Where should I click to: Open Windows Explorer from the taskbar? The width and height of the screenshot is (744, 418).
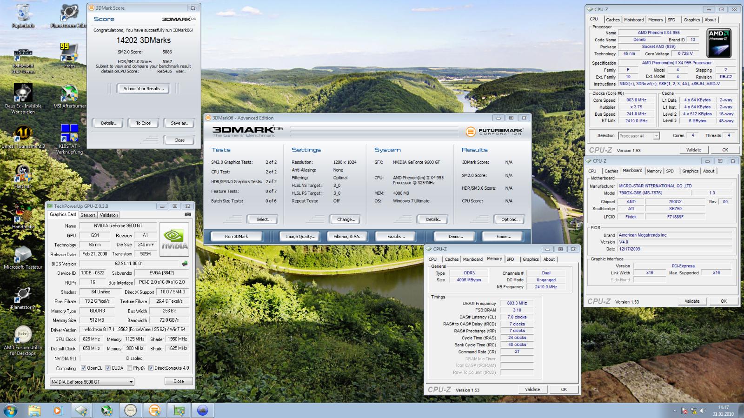(x=34, y=411)
